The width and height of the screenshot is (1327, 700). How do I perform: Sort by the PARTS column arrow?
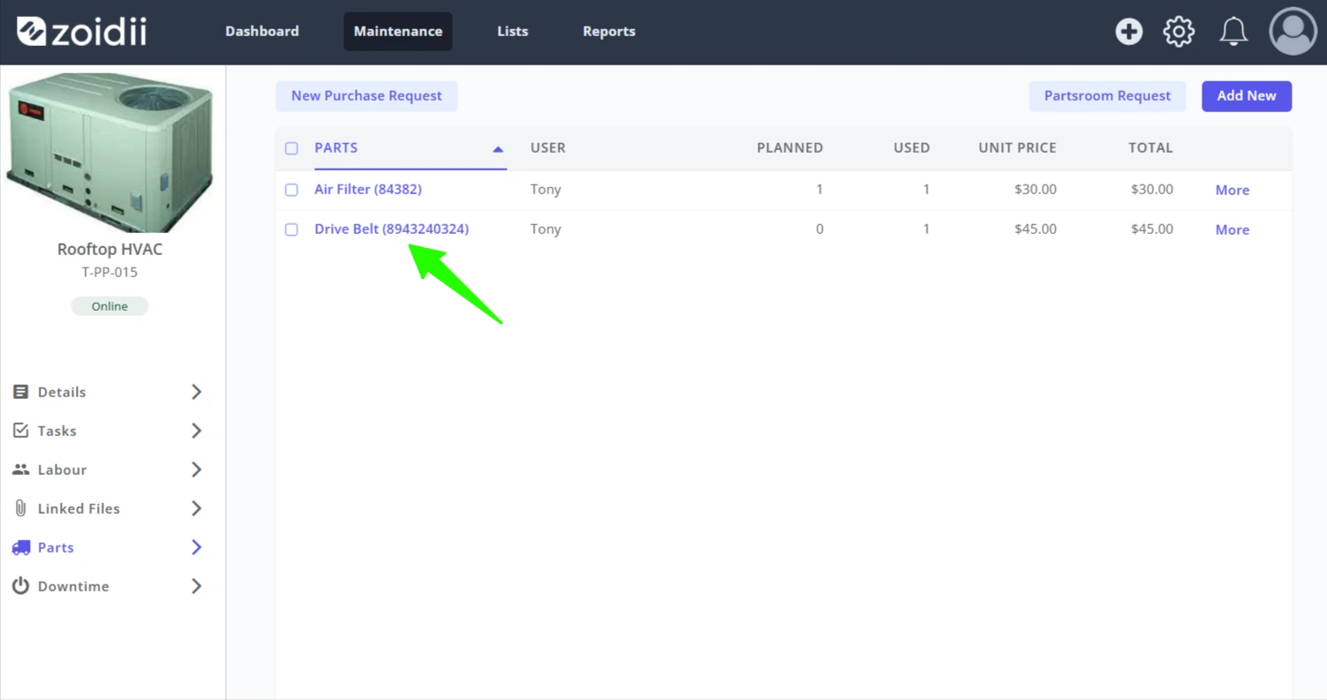[x=498, y=149]
